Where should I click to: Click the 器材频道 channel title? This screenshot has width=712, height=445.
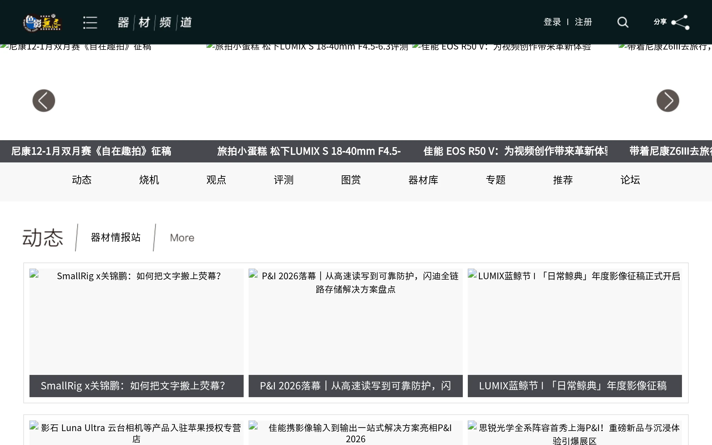155,22
